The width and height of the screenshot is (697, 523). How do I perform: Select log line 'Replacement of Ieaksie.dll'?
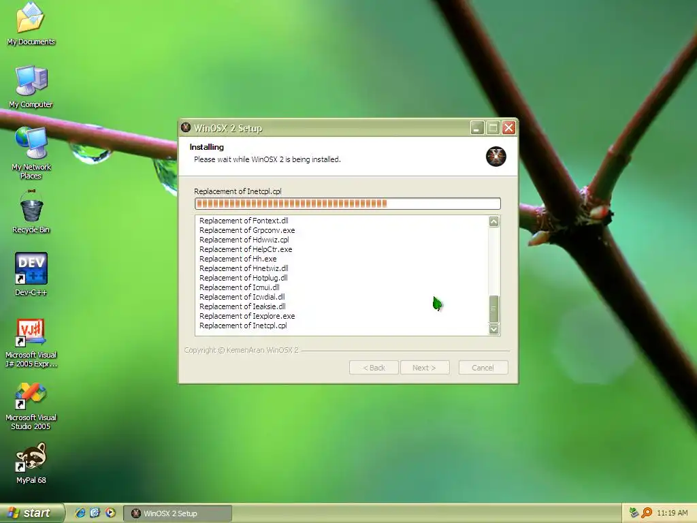242,307
